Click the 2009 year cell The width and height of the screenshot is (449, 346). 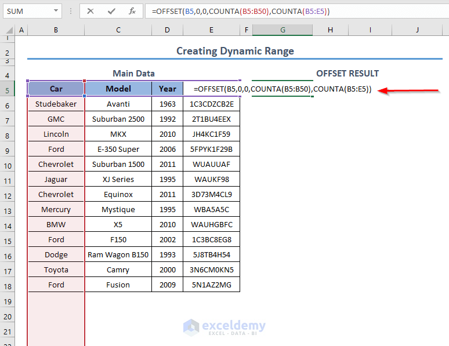pyautogui.click(x=168, y=285)
